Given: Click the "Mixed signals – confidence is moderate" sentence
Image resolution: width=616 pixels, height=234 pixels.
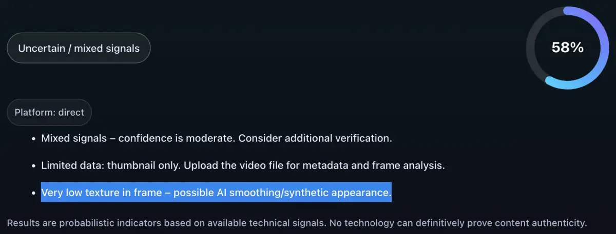Looking at the screenshot, I should (138, 138).
